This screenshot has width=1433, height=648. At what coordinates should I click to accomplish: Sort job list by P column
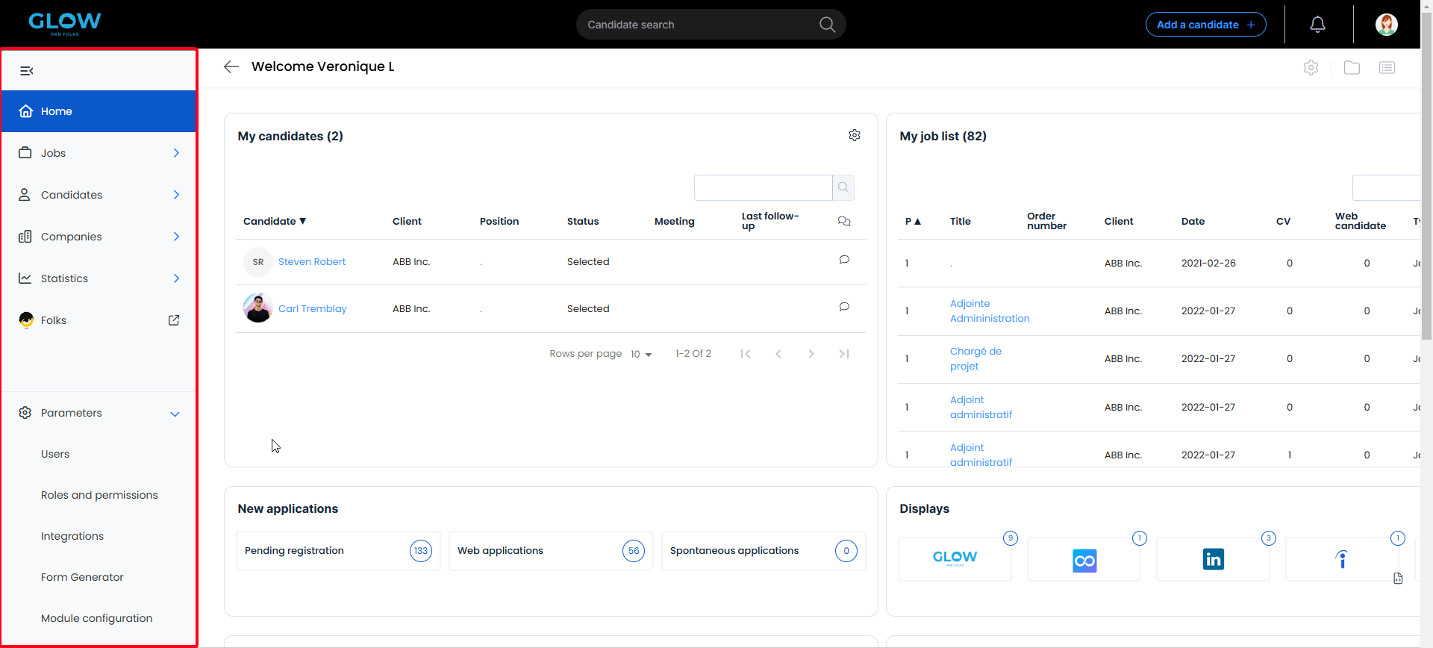913,221
